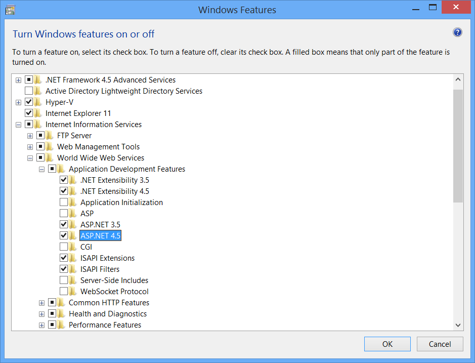Uncheck .NET Extensibility 4.5
This screenshot has width=475, height=363.
point(64,191)
